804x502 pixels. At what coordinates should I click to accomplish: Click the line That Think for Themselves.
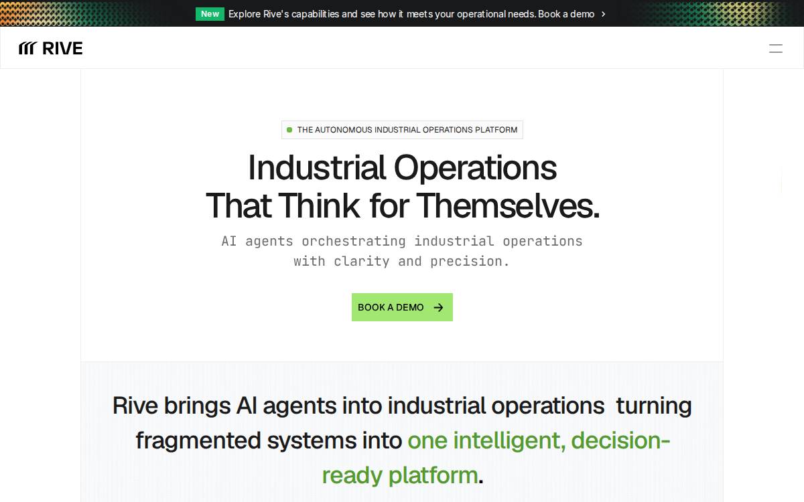coord(402,205)
